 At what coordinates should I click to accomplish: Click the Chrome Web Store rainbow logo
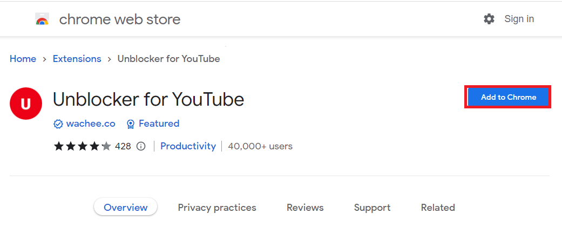pos(42,19)
